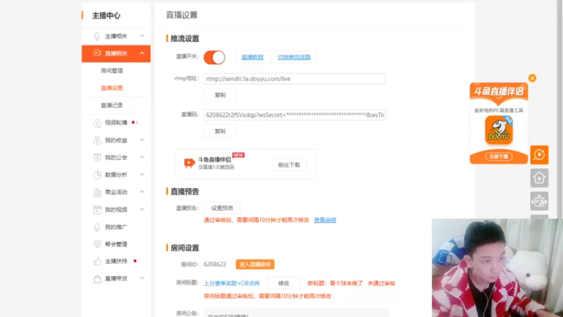Expand the 我的收益 chevron
Screen dimensions: 563x317
142,139
